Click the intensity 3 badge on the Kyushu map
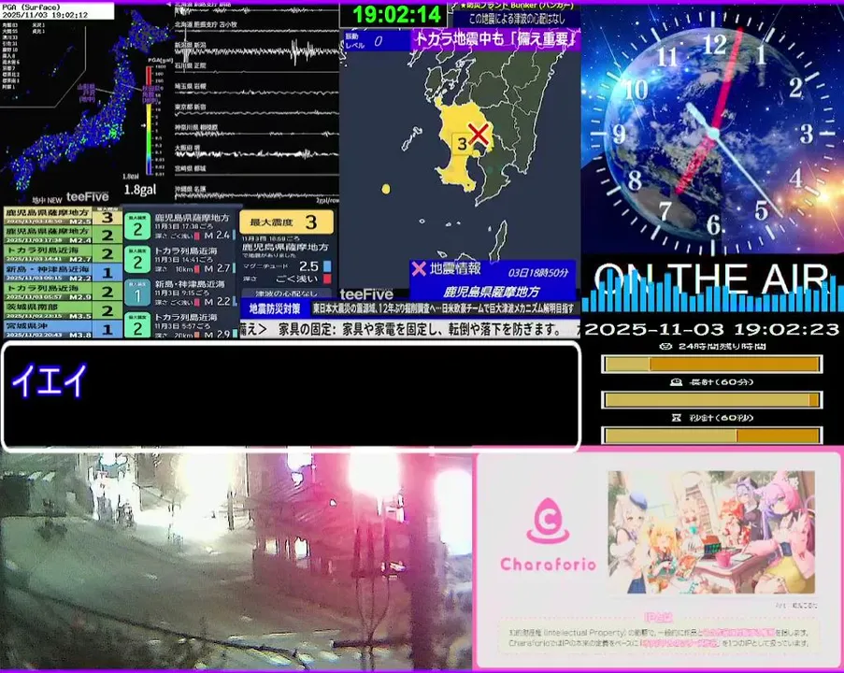The image size is (844, 673). tap(462, 144)
